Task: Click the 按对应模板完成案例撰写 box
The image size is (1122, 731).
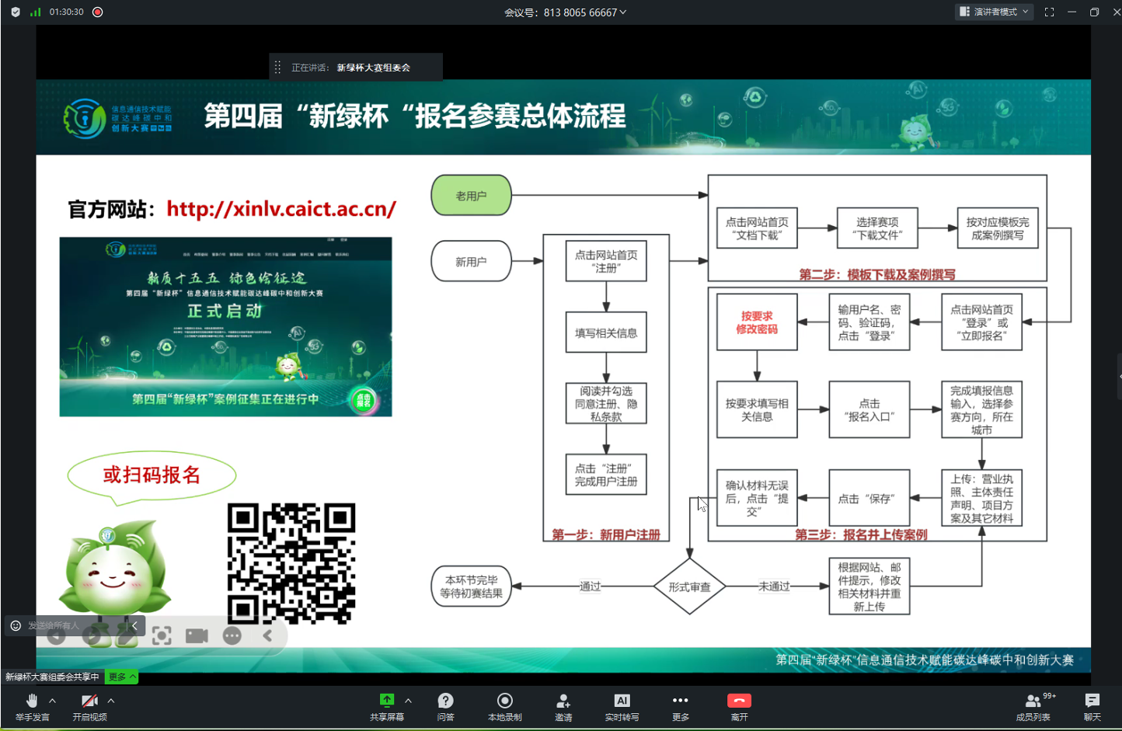Action: click(x=998, y=228)
